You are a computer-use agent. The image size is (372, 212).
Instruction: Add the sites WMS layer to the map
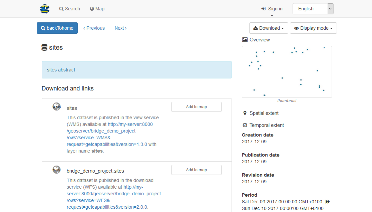pyautogui.click(x=196, y=107)
